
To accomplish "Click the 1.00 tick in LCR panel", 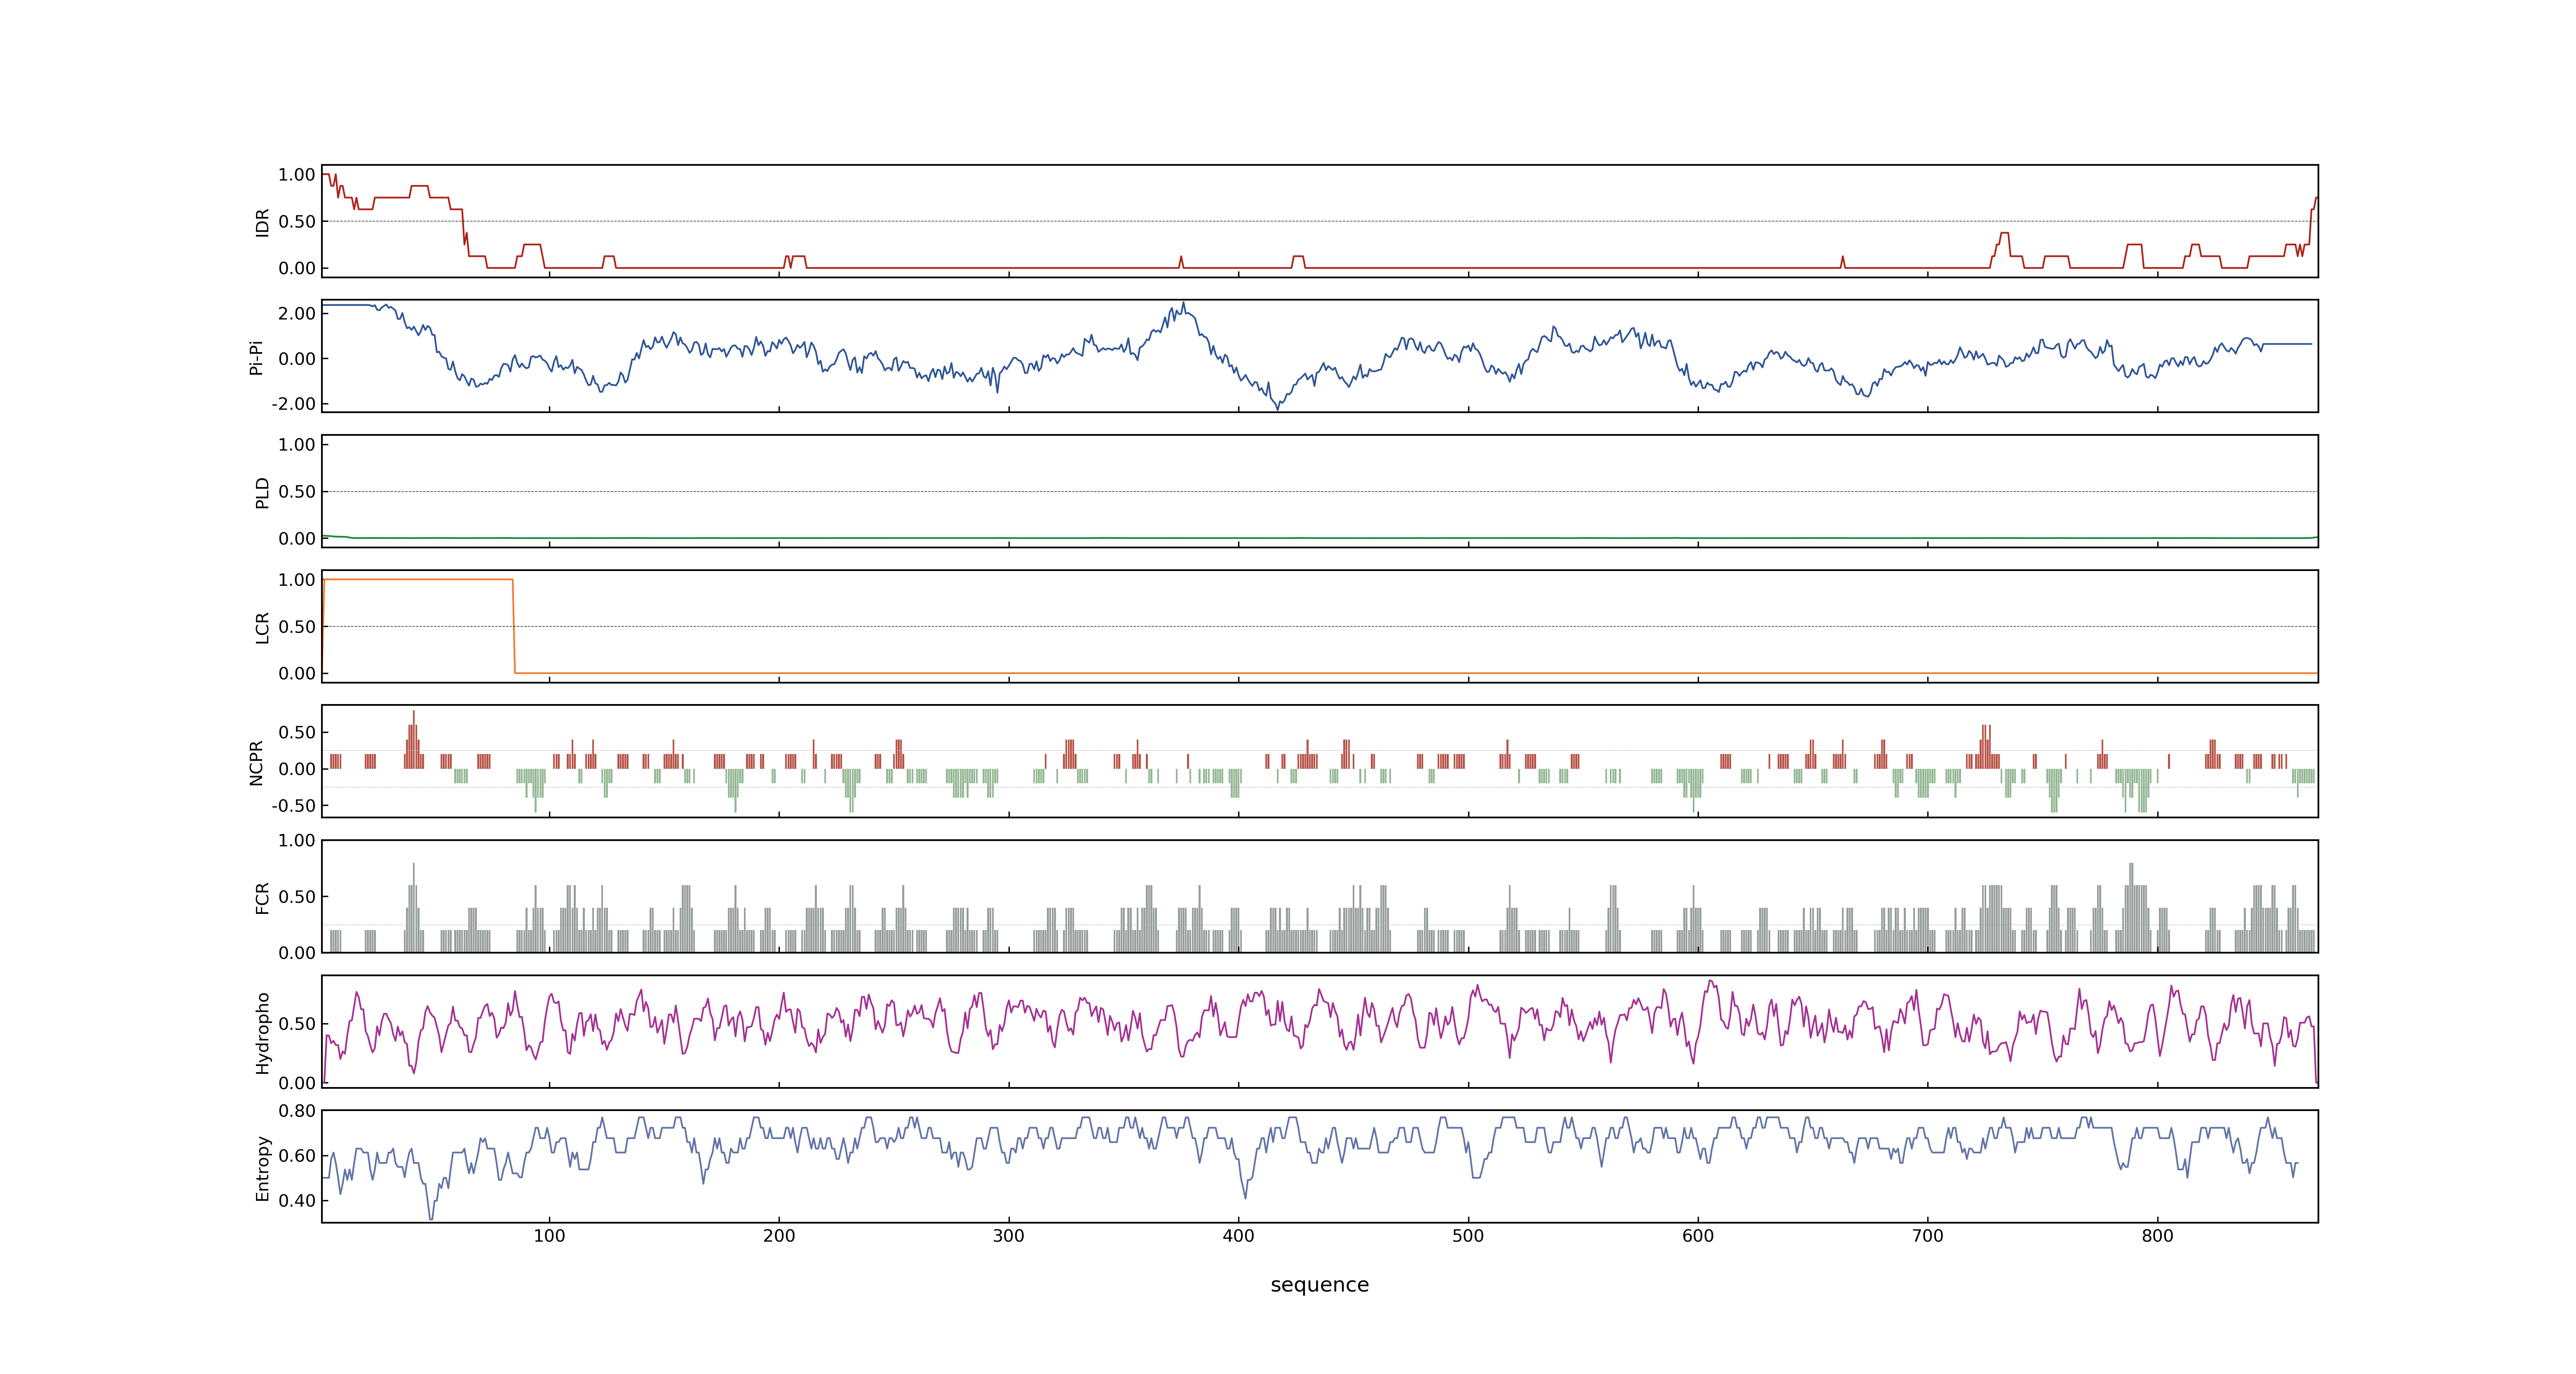I will click(x=297, y=580).
